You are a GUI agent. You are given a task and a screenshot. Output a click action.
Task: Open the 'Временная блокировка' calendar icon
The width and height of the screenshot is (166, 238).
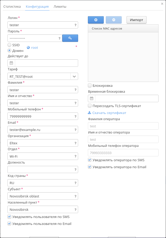(91, 98)
